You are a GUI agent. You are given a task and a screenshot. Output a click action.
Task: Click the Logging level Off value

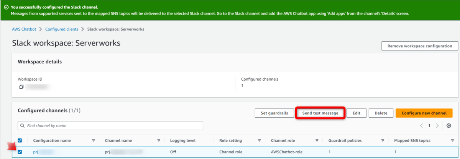173,152
